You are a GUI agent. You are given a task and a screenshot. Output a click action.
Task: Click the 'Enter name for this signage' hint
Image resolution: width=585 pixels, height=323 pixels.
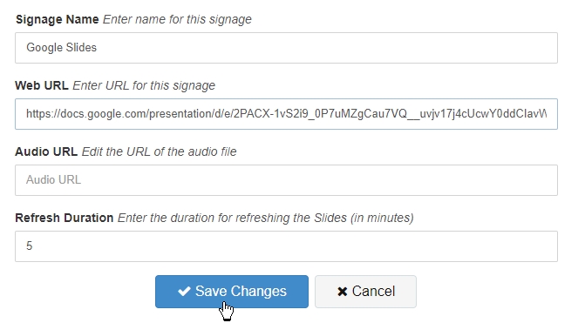[x=177, y=19]
